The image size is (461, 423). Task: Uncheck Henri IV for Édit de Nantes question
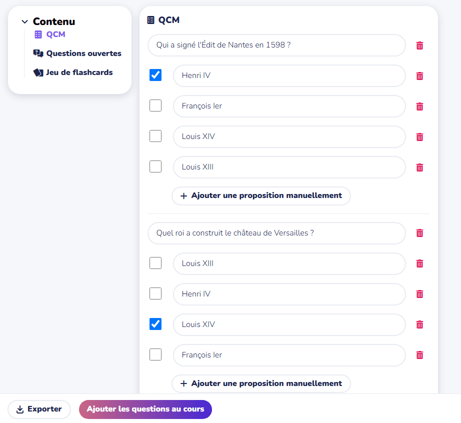pyautogui.click(x=155, y=75)
